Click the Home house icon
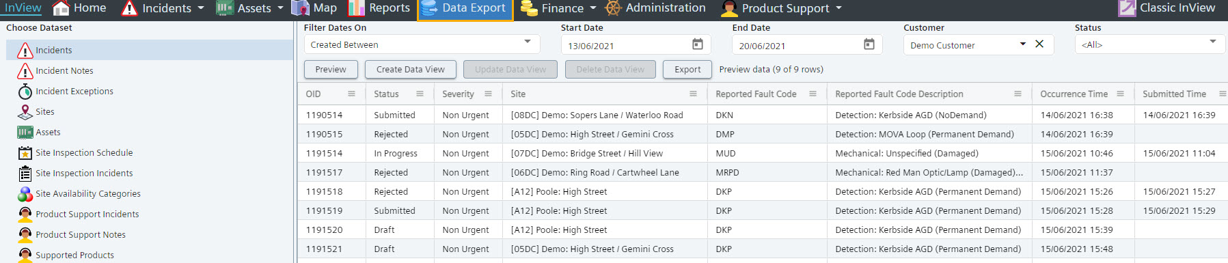The image size is (1228, 263). (61, 8)
